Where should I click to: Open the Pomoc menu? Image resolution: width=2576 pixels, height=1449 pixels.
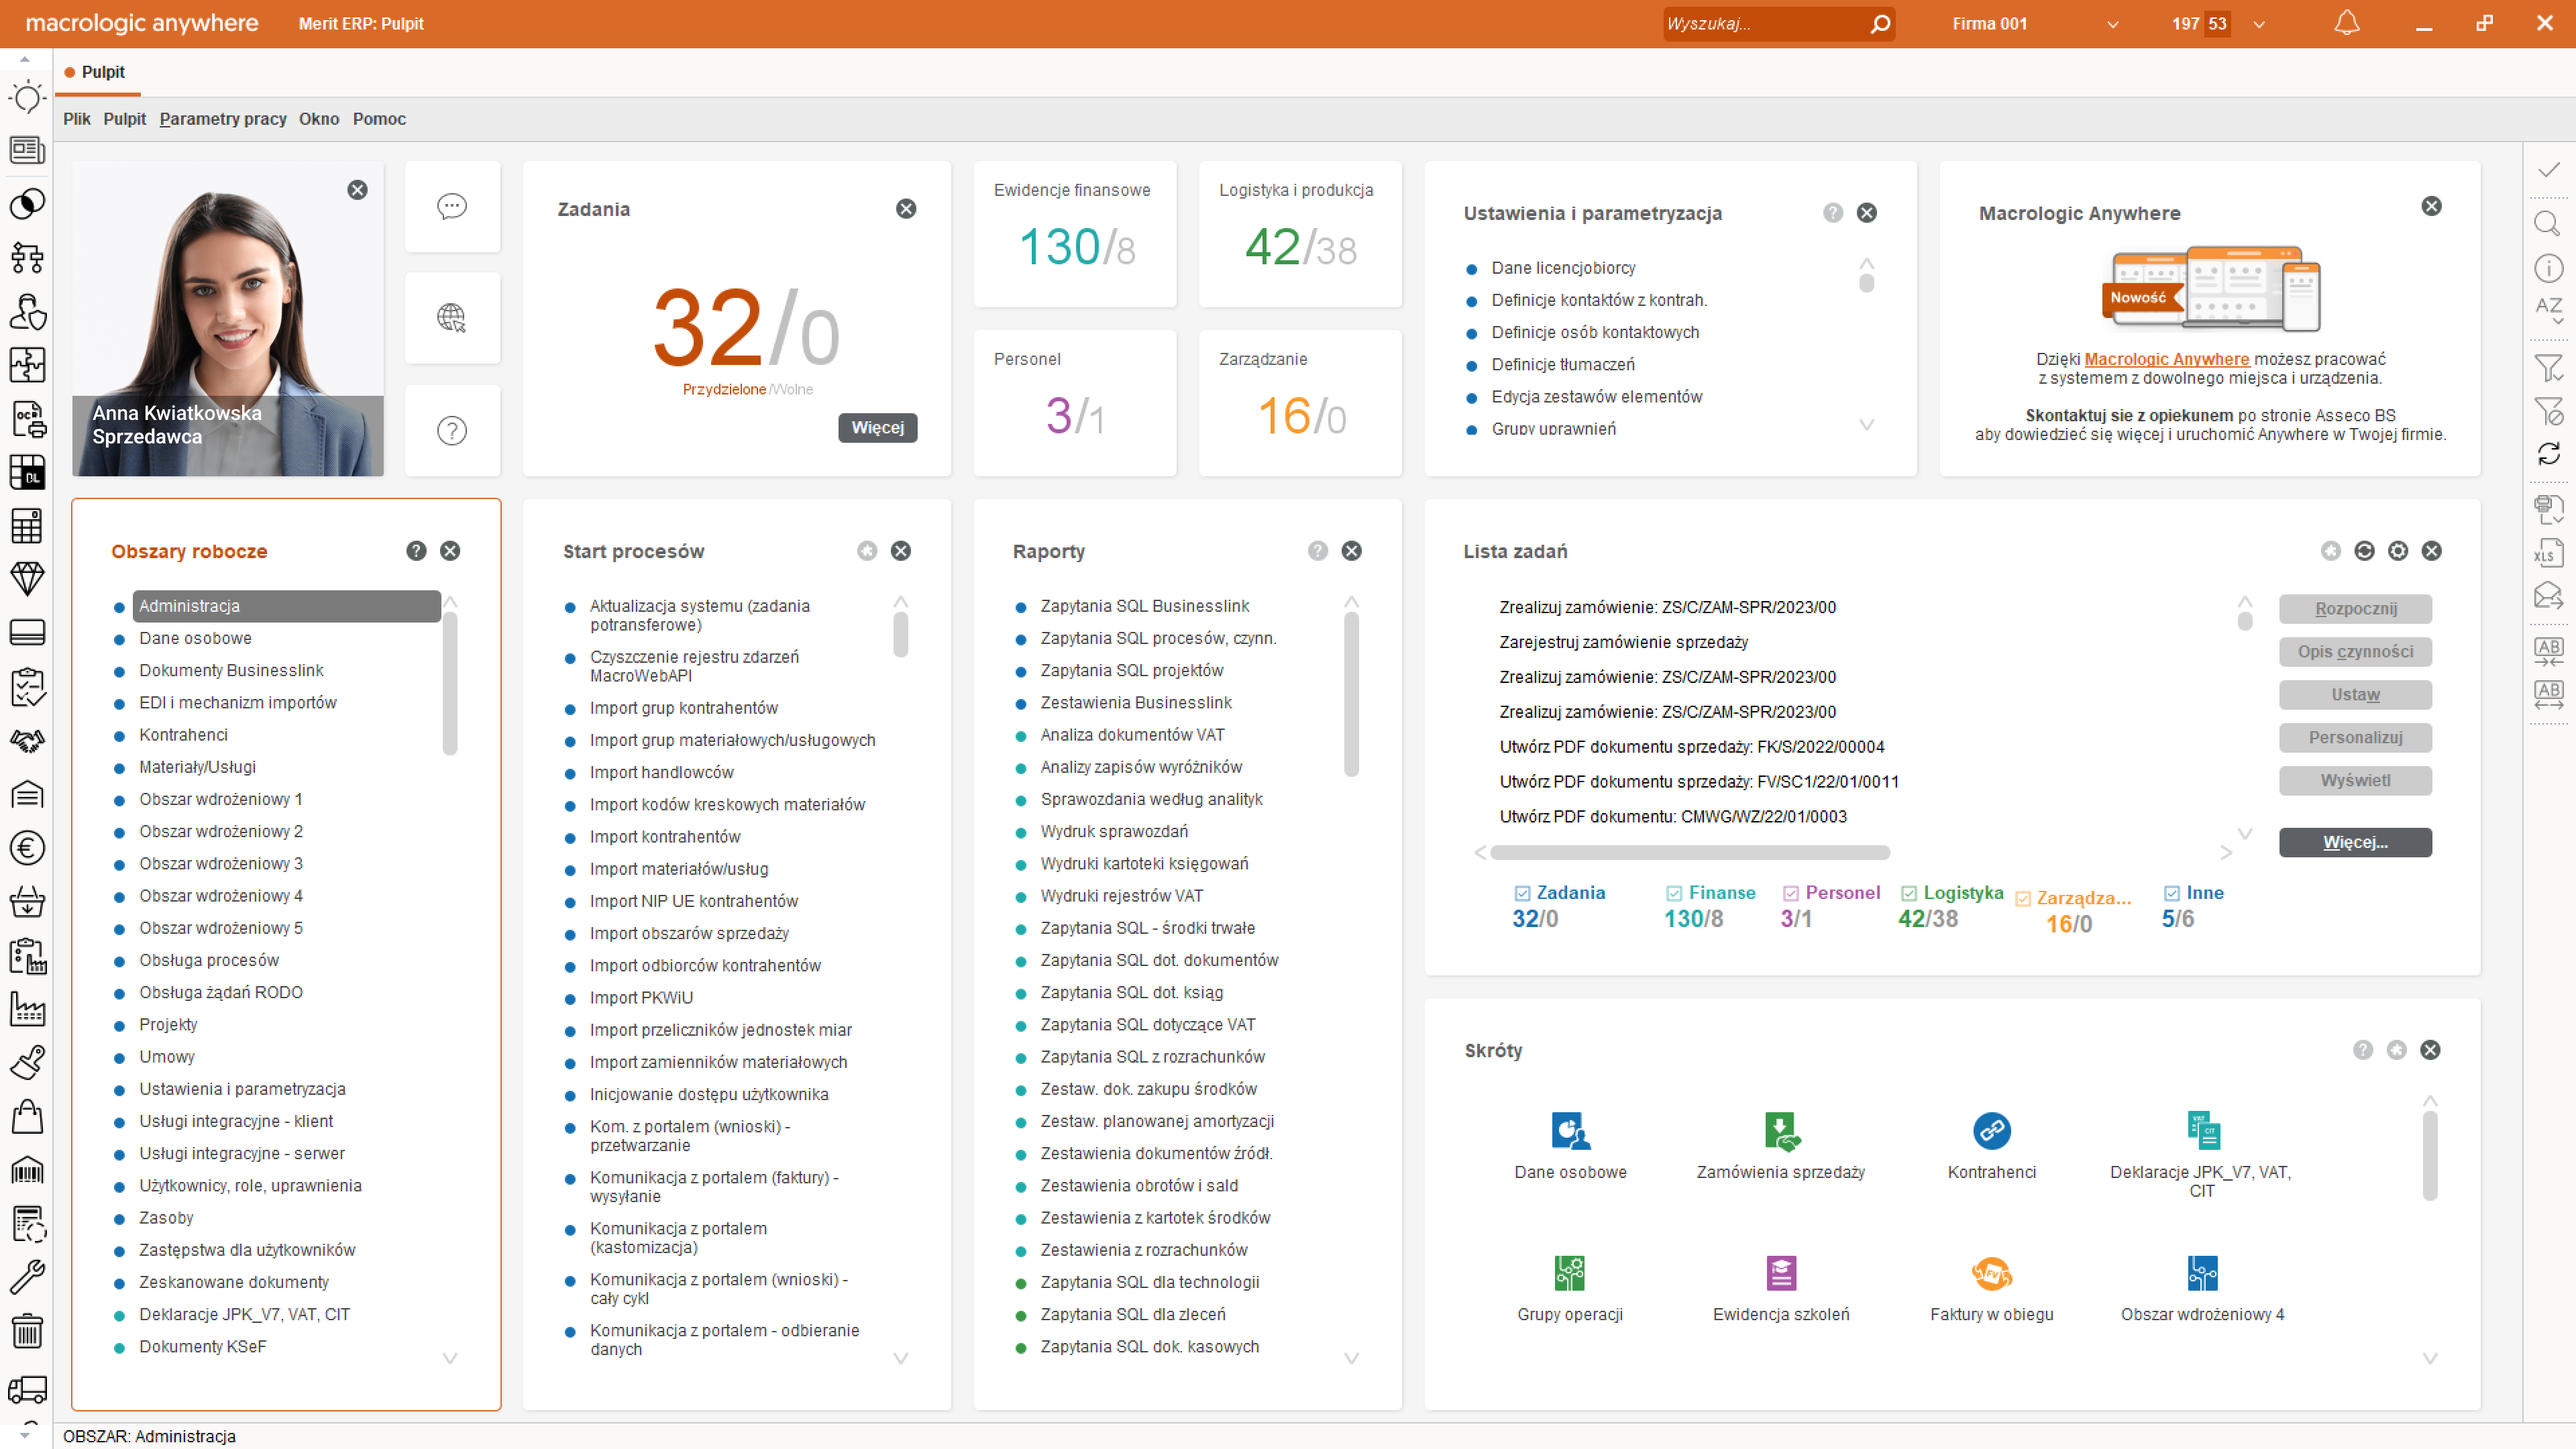[x=379, y=119]
